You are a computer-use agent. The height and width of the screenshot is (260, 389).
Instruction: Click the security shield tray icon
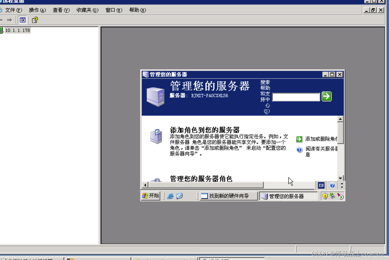tap(325, 196)
